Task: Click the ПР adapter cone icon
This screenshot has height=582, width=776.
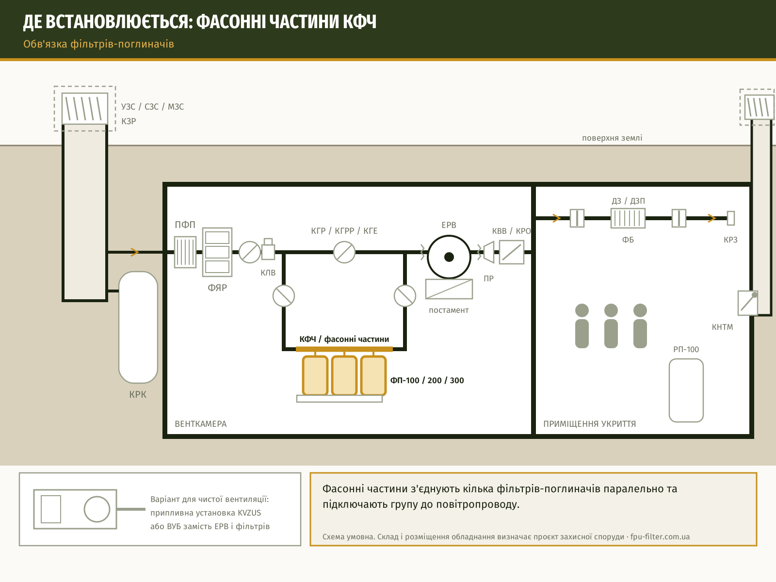Action: pyautogui.click(x=489, y=252)
